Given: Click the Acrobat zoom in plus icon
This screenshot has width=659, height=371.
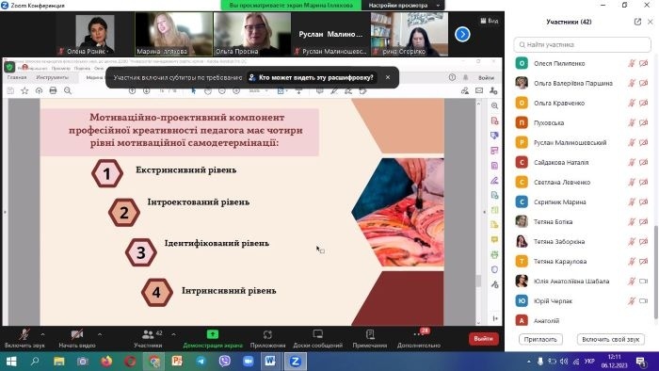Looking at the screenshot, I should pos(236,90).
